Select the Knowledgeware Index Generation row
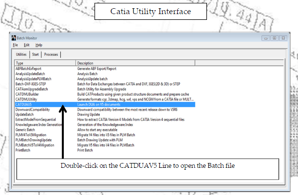Viewport: 298px width, 195px height. (x=105, y=125)
